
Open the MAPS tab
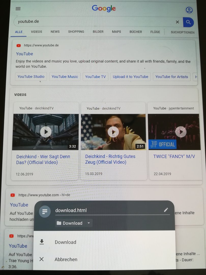[x=116, y=32]
